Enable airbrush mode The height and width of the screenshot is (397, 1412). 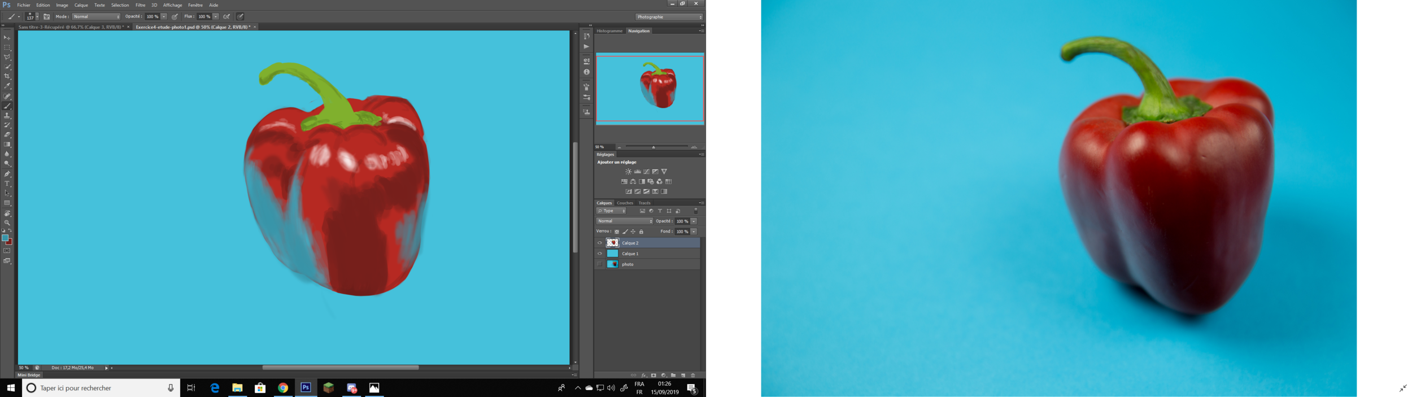226,17
